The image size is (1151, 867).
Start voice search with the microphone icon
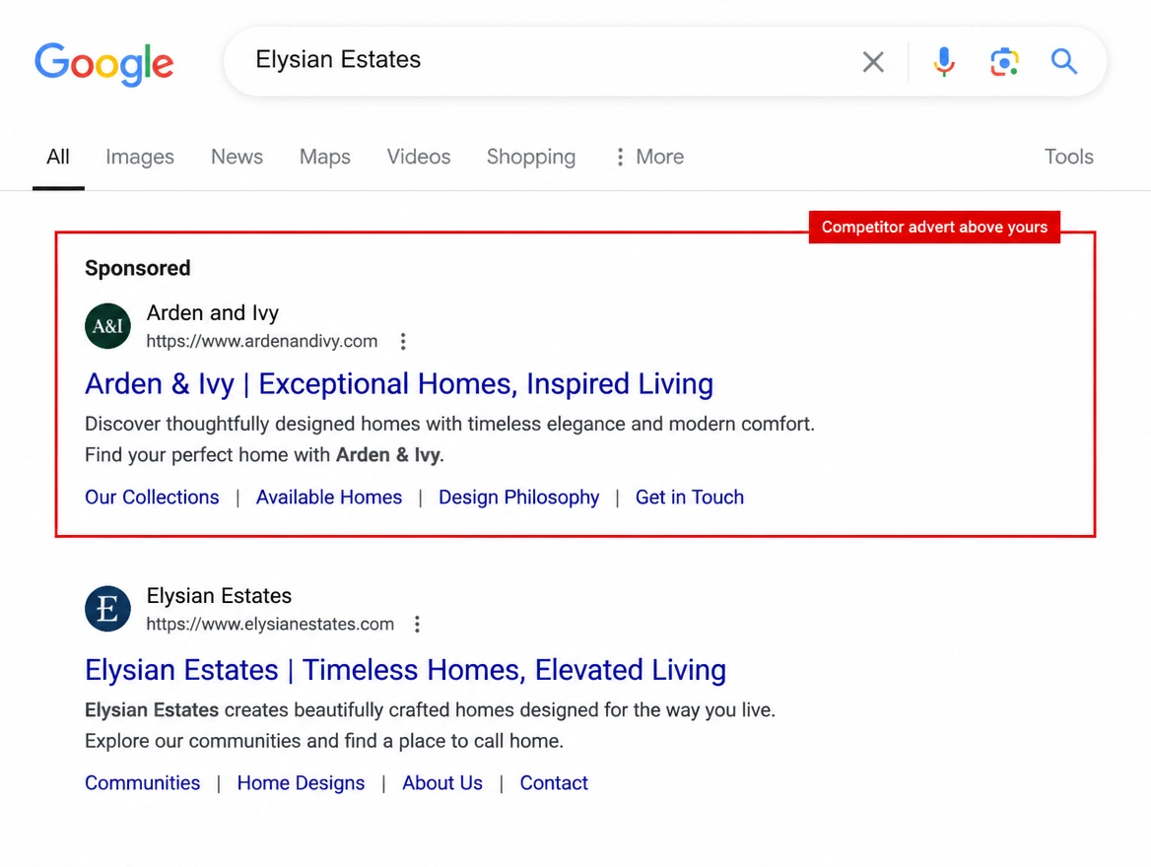(x=944, y=62)
